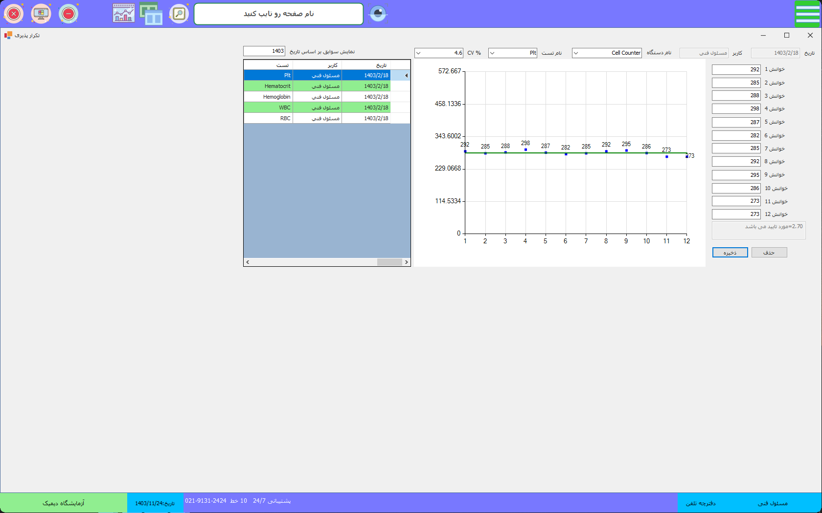Open the statistics chart icon
This screenshot has width=822, height=513.
[x=124, y=14]
